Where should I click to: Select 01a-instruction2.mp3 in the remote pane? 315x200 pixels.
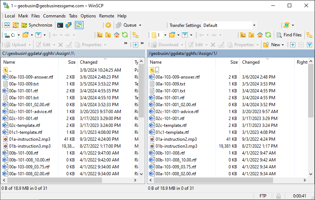[176, 139]
